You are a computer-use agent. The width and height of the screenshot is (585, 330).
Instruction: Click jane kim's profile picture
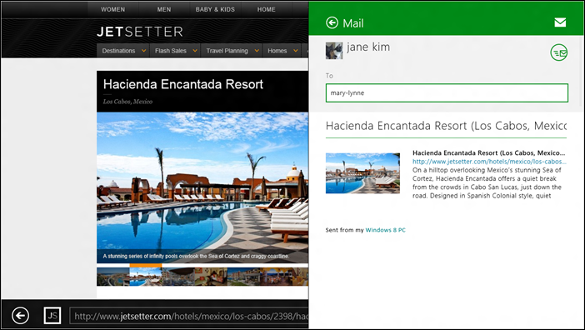click(x=334, y=51)
